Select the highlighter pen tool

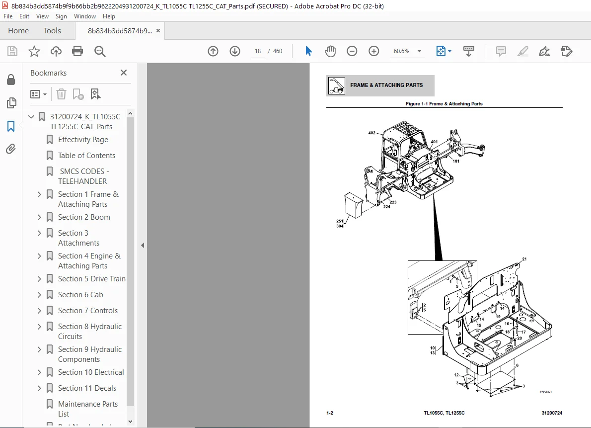click(x=522, y=51)
